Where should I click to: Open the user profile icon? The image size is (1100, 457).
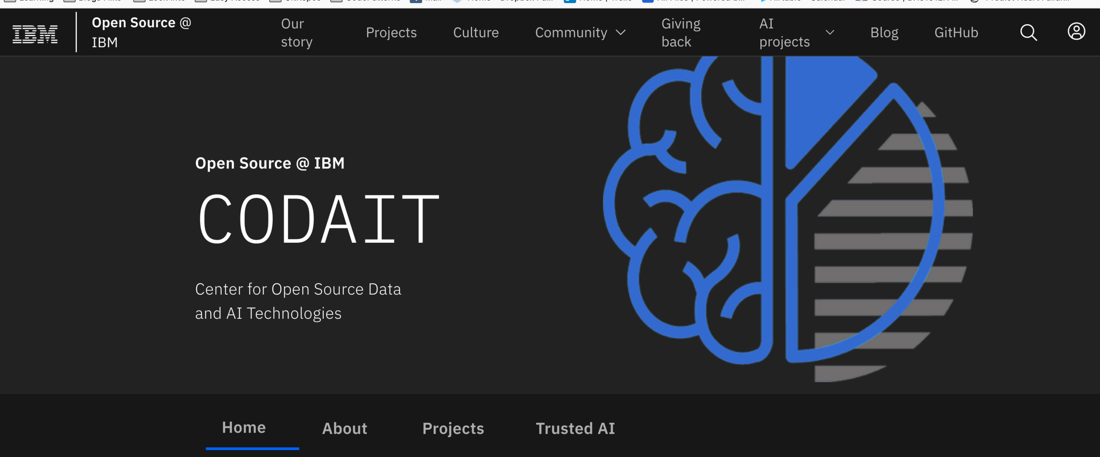1076,32
